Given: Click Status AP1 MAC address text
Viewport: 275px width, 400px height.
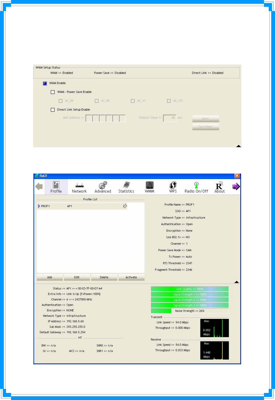Looking at the screenshot, I should pos(84,288).
